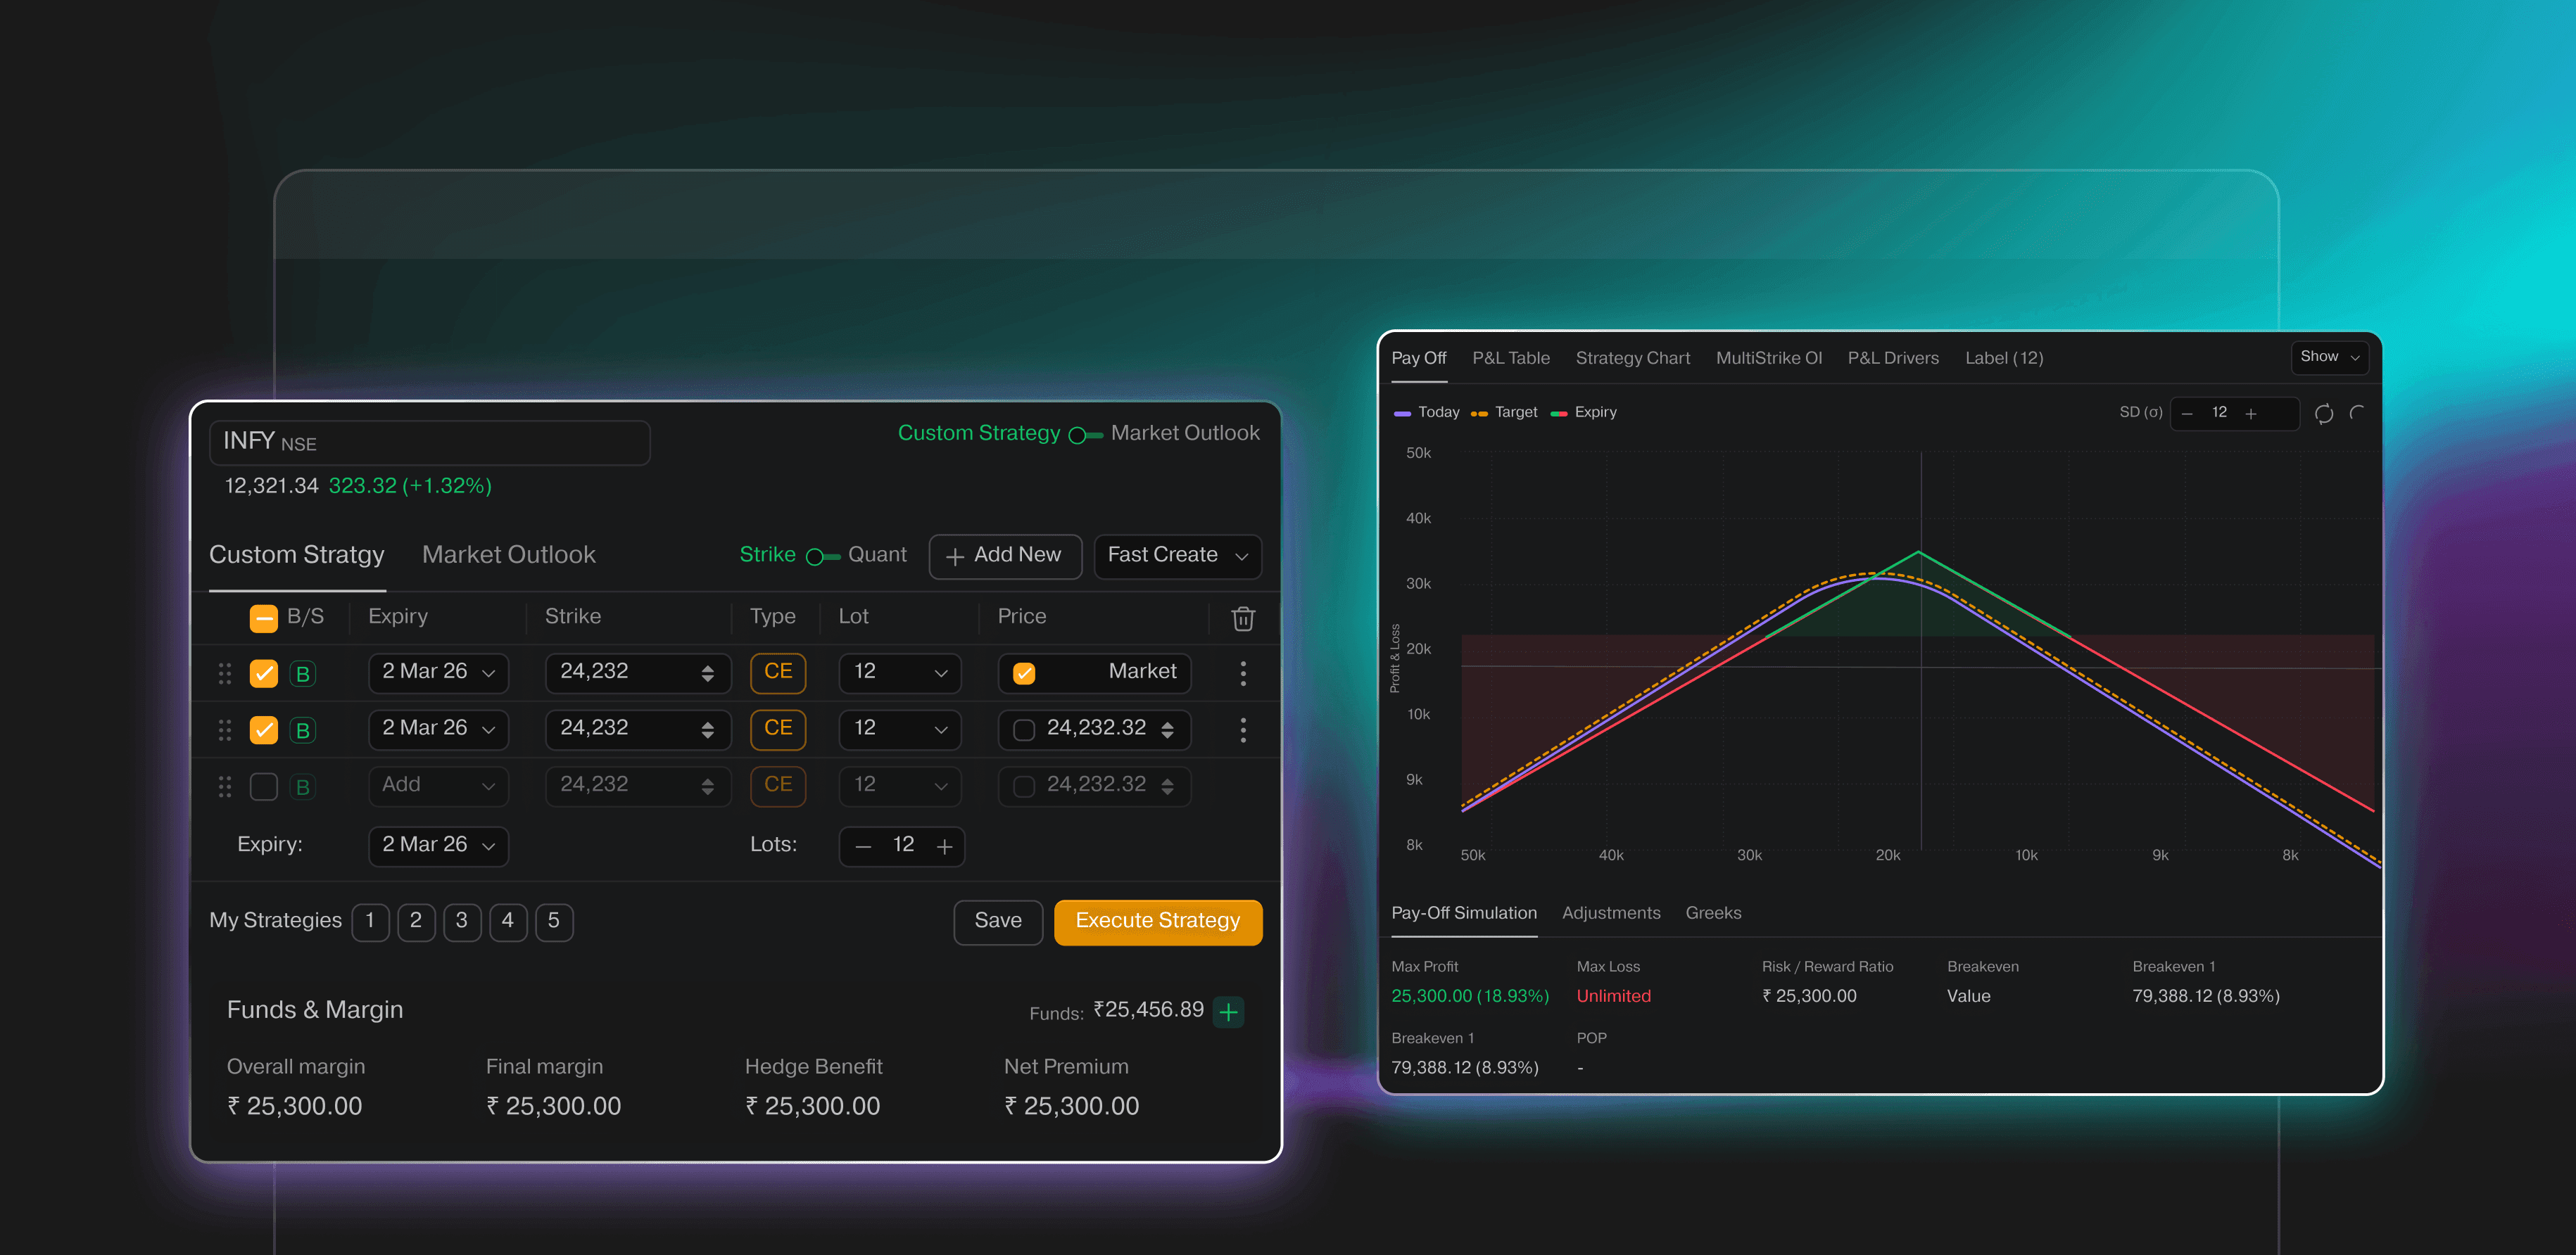Open expiry dropdown in second row
The image size is (2576, 1255).
[438, 730]
